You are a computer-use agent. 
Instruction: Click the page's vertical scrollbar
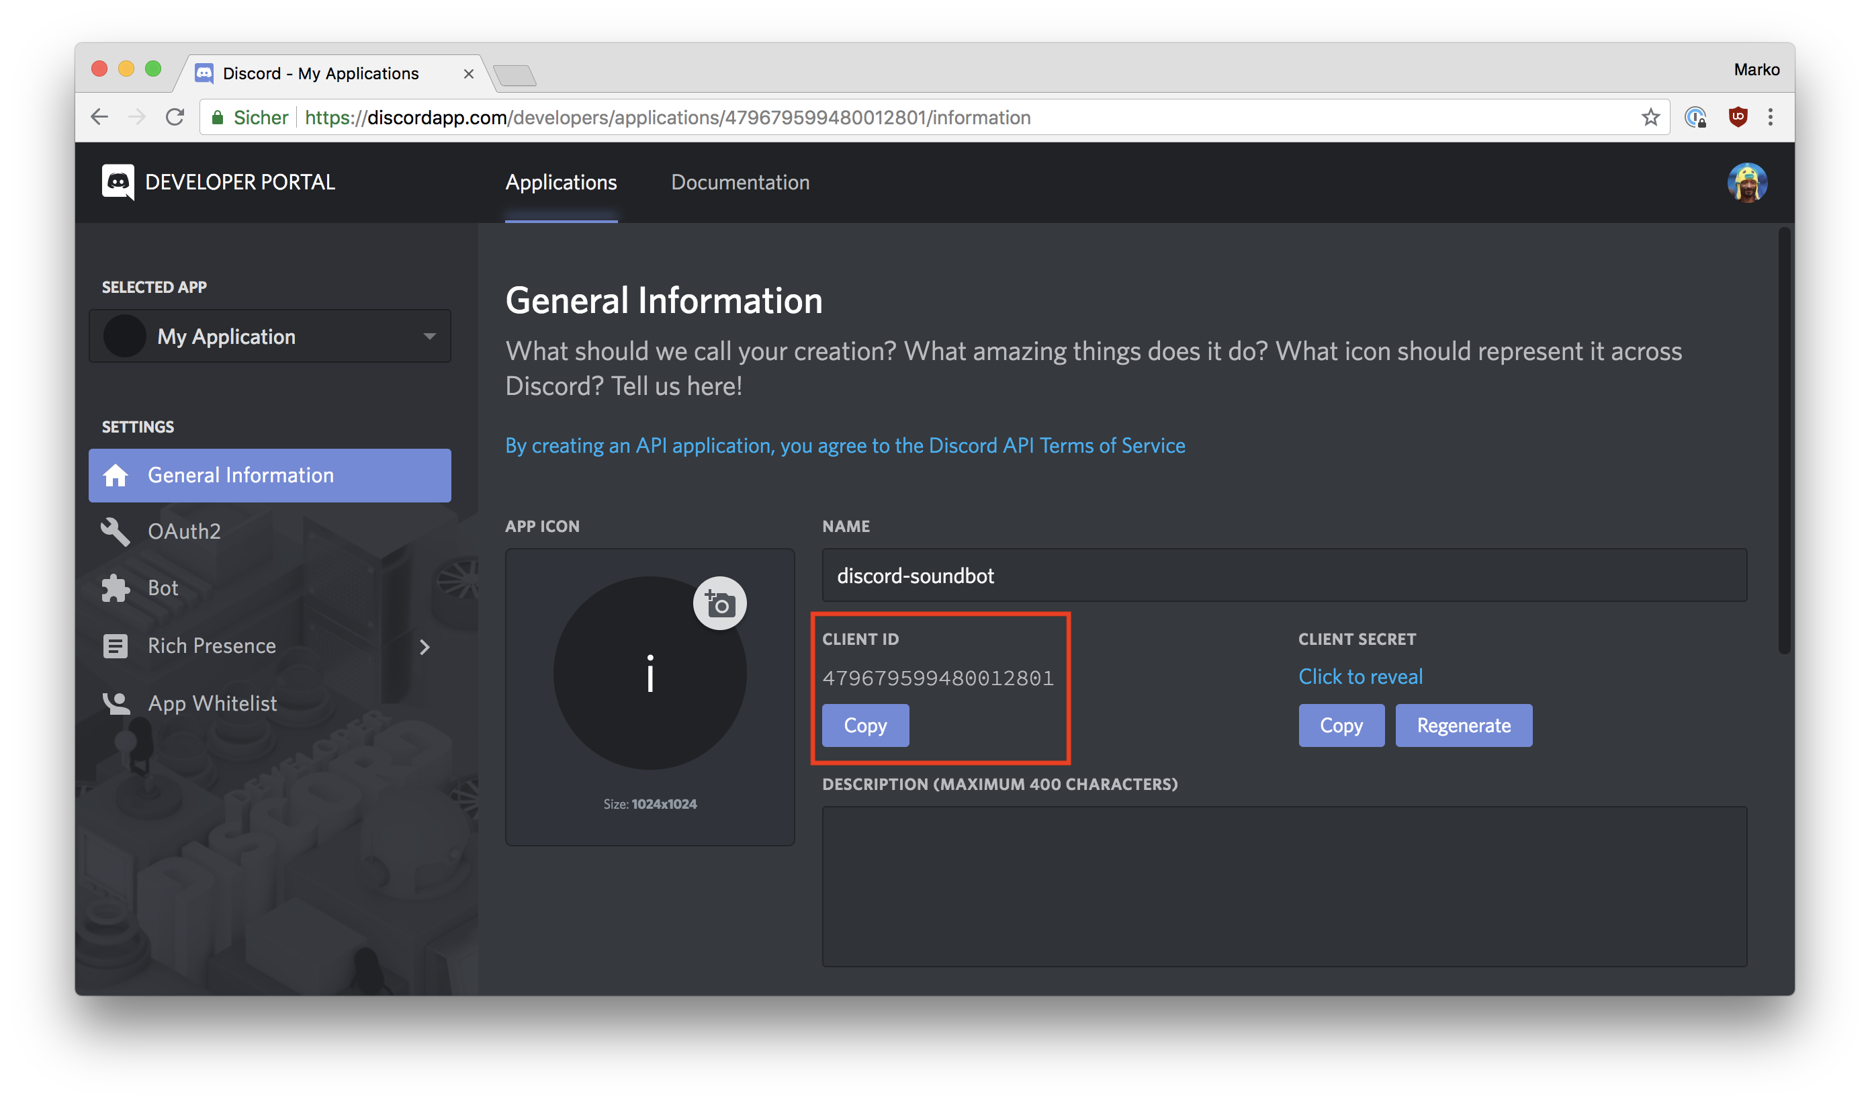pos(1784,441)
